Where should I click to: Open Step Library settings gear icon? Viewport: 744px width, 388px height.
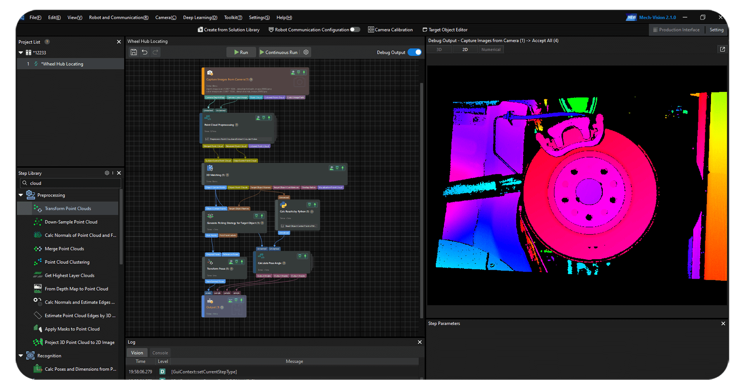pos(107,173)
